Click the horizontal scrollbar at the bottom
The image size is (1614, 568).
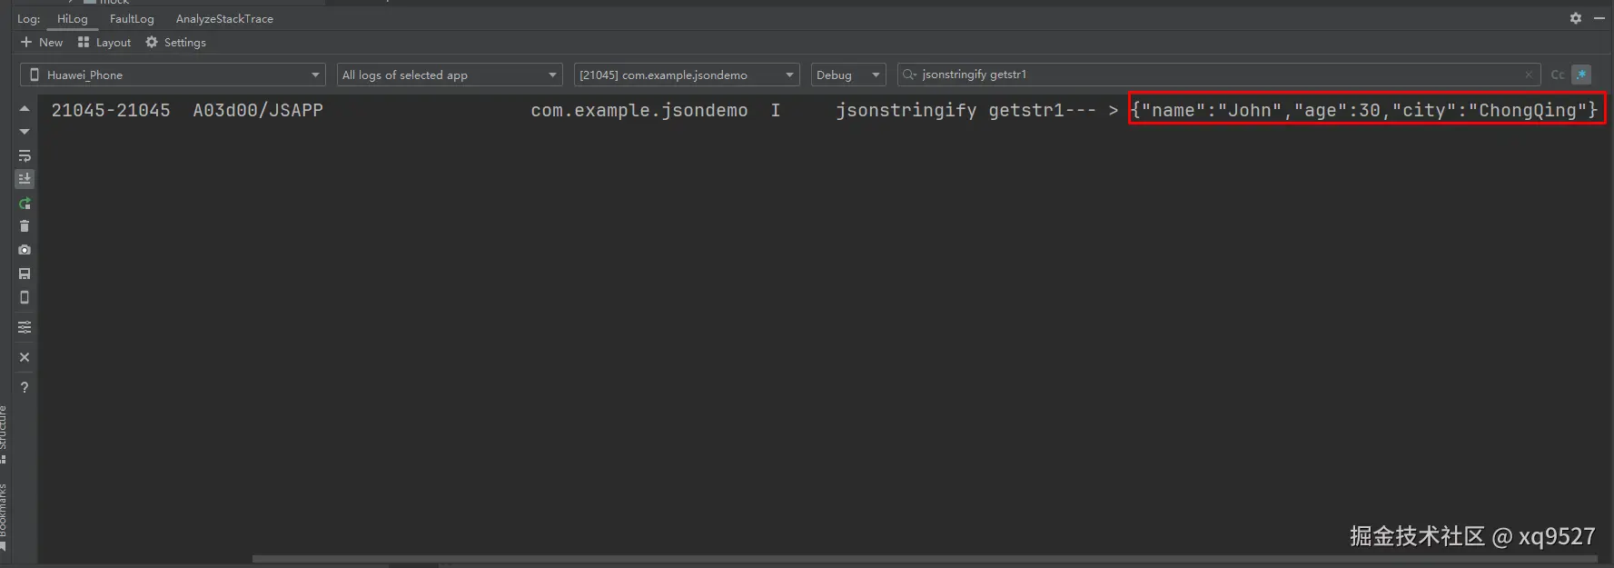point(925,559)
